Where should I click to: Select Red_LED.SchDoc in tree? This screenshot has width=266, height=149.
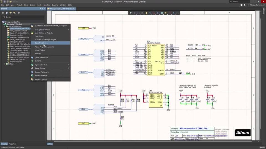(x=16, y=62)
